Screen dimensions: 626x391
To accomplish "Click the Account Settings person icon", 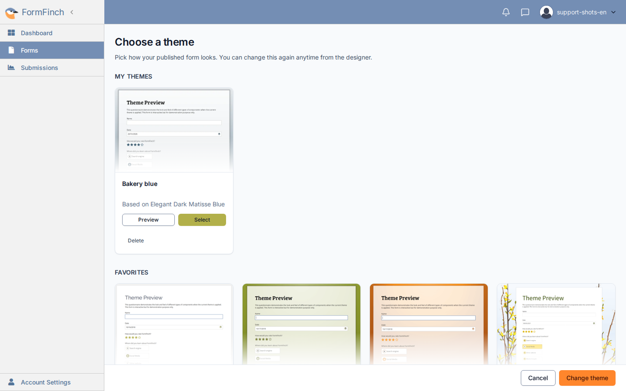I will (11, 382).
